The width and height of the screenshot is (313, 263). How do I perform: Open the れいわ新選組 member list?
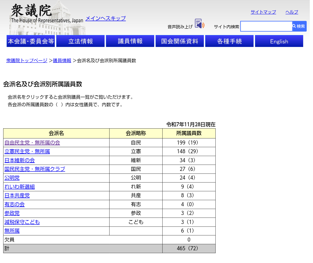point(20,187)
